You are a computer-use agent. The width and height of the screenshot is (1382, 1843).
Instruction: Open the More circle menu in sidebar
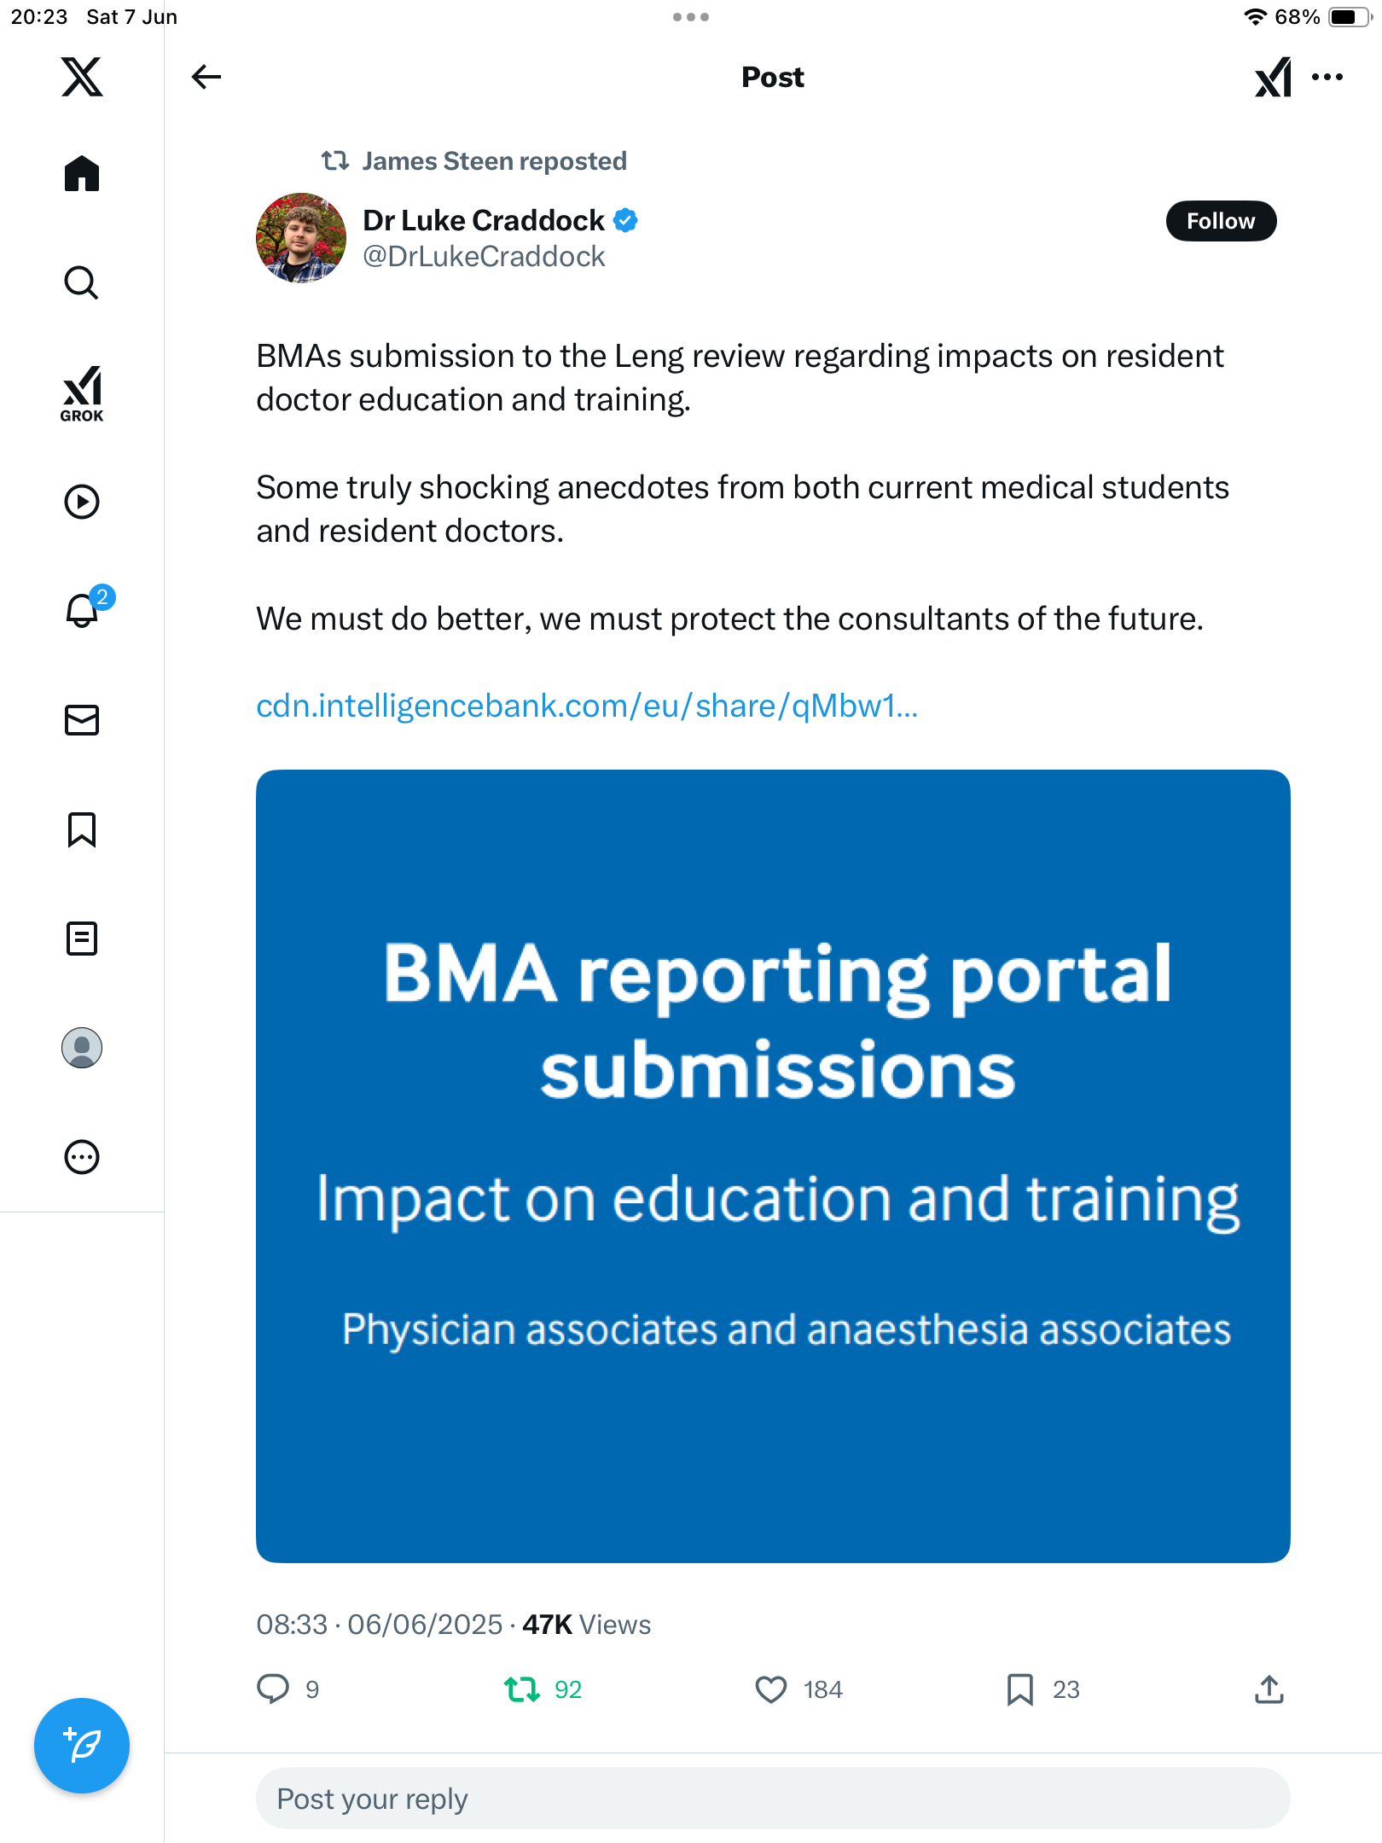(82, 1157)
